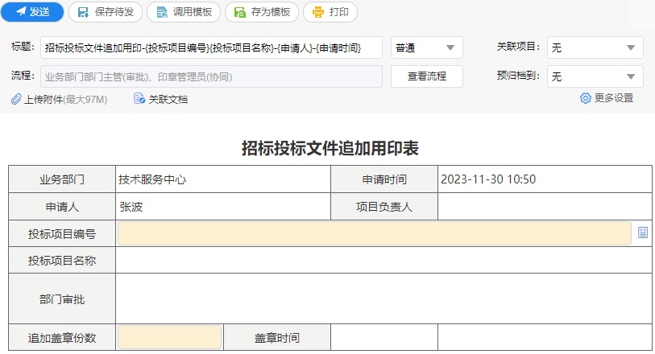Viewport: 655px width, 354px height.
Task: Click the 追加盖章份数 input field
Action: 170,337
